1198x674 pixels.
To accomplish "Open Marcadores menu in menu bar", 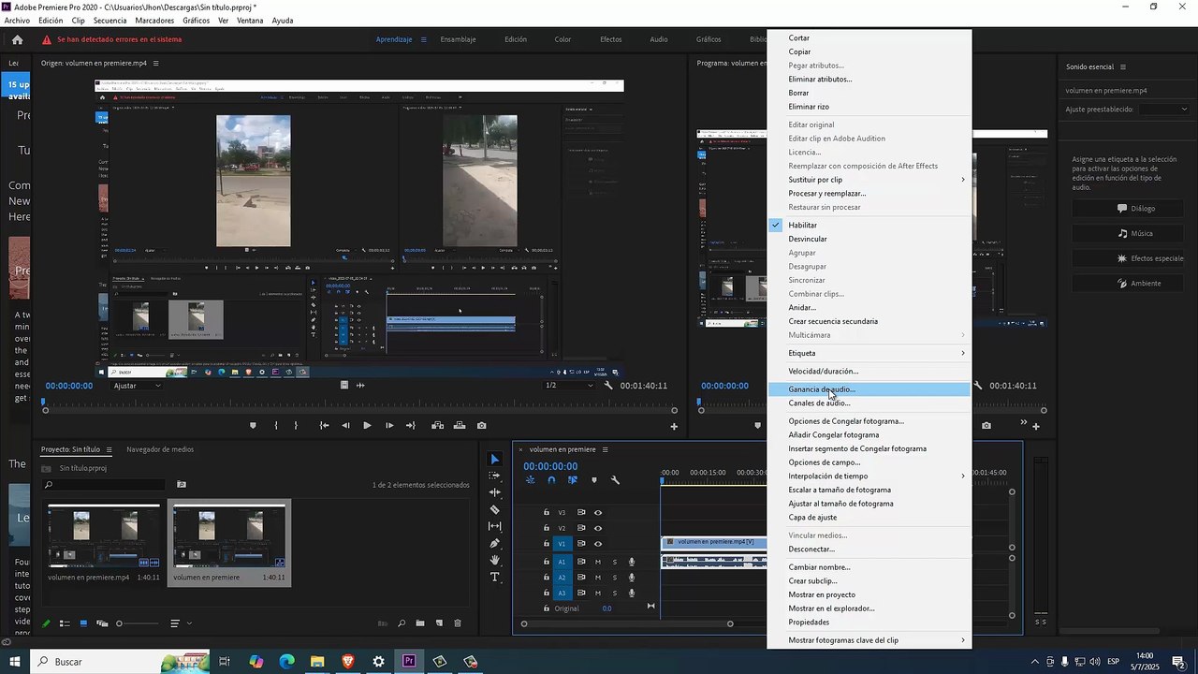I will 154,21.
